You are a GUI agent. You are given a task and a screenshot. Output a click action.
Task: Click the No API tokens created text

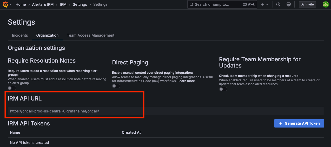[29, 143]
